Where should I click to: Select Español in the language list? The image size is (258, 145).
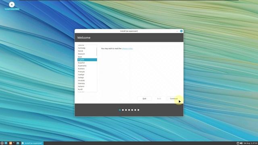[x=87, y=63]
